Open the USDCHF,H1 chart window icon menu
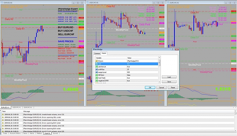The image size is (237, 136). click(x=88, y=3)
